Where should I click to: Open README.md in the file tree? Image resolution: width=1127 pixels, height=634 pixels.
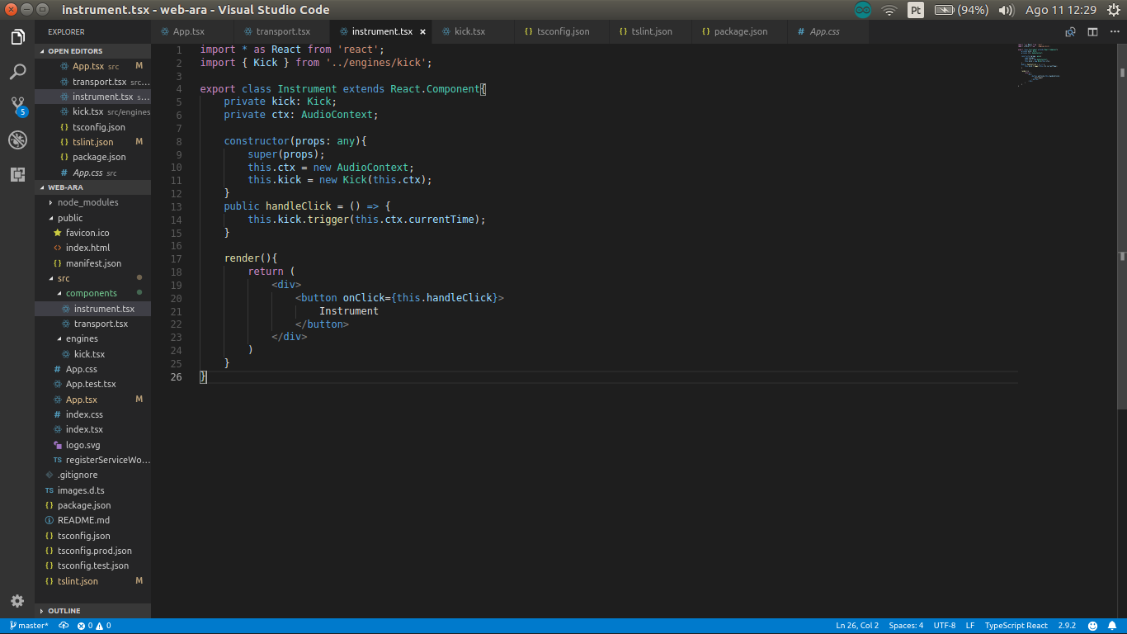(83, 520)
